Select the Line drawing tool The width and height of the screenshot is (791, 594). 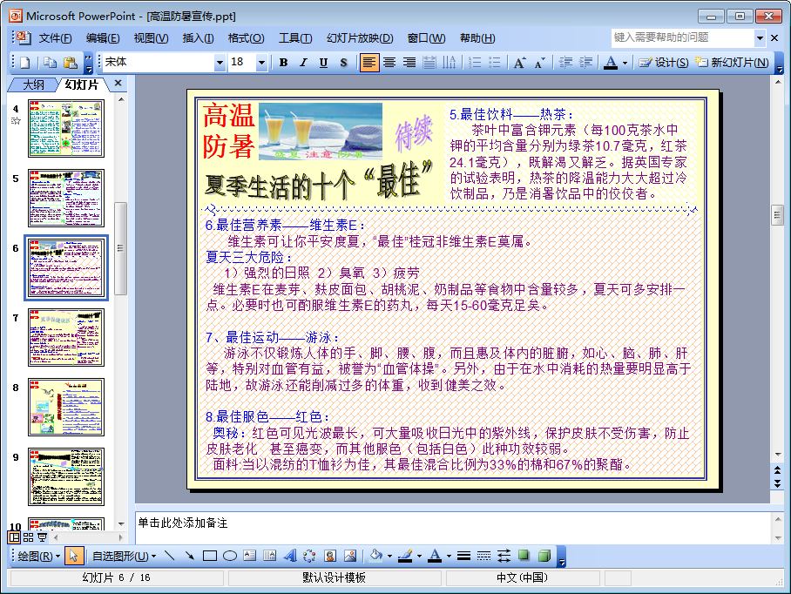pos(170,556)
